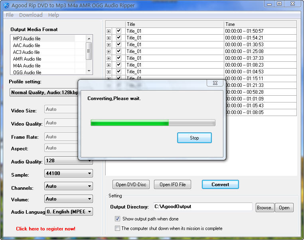
Task: Minimize the Agood Rip DVD window
Action: pos(269,4)
